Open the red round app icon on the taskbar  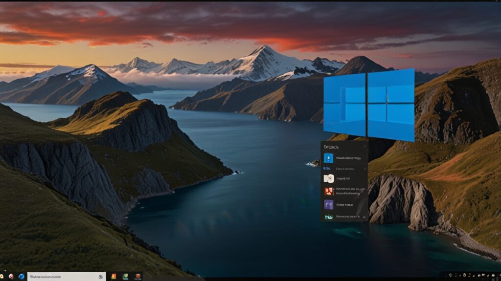137,276
